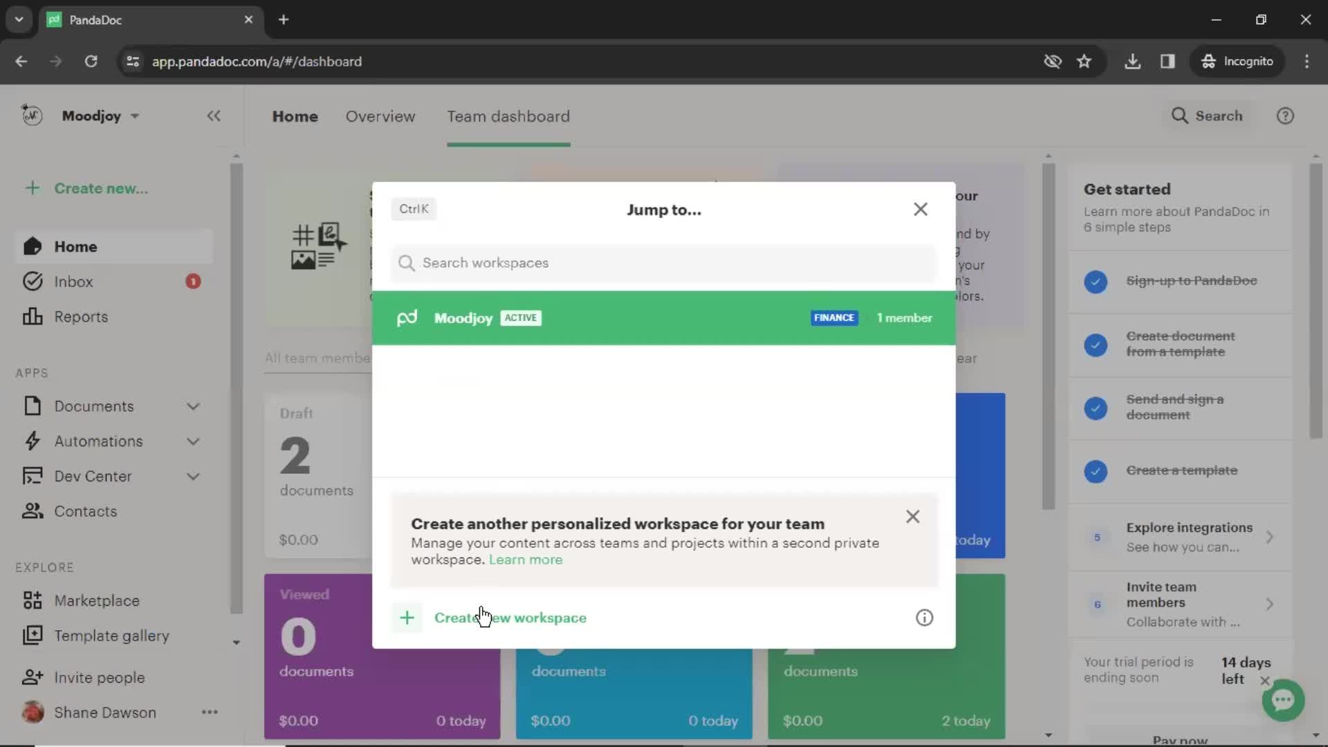Viewport: 1328px width, 747px height.
Task: Click Learn more about workspace link
Action: click(526, 558)
